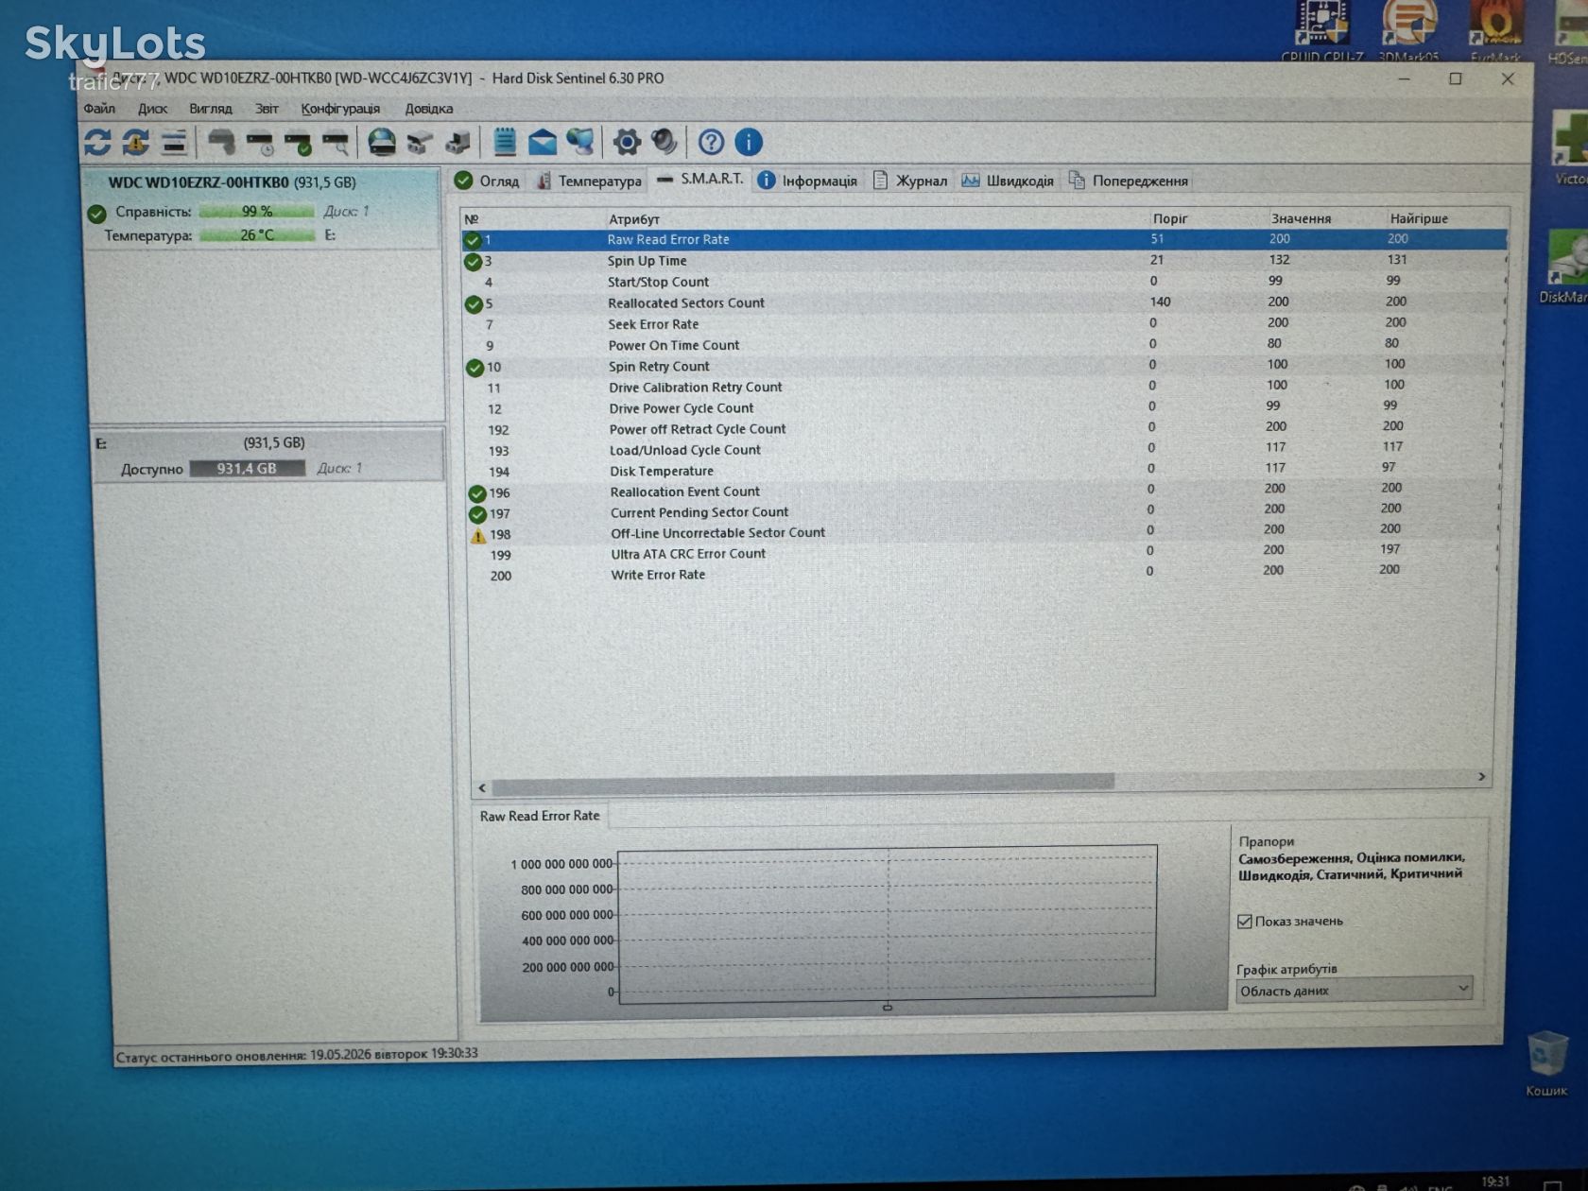Click the Refresh disk status toolbar icon
Image resolution: width=1588 pixels, height=1191 pixels.
click(97, 143)
